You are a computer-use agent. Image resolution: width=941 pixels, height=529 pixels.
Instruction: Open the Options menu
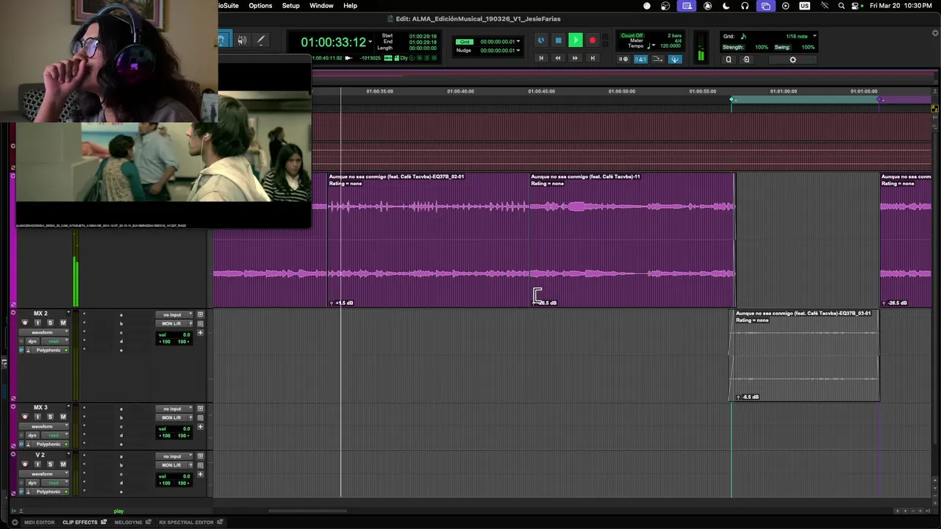(260, 6)
